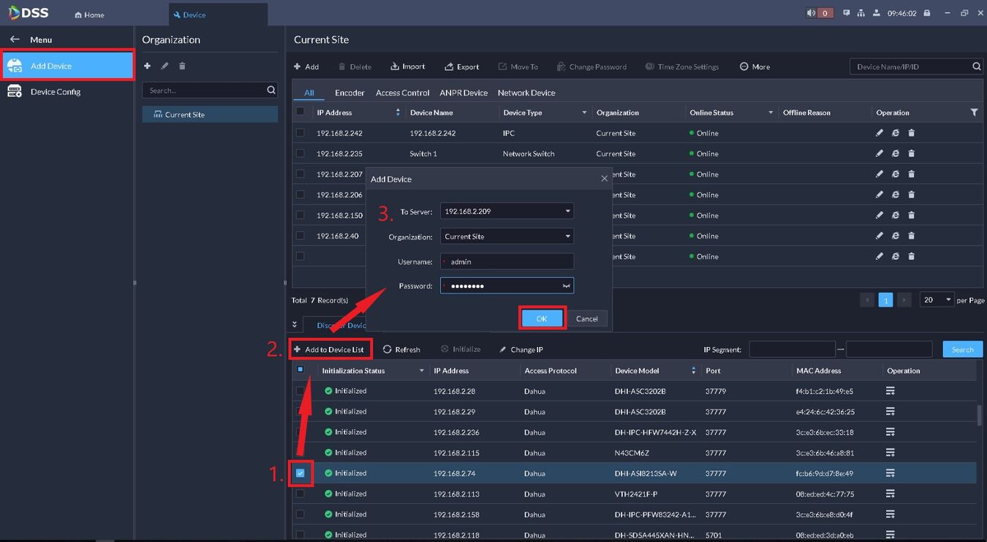Screen dimensions: 987x542
Task: Click the alarm speaker icon in title bar
Action: pyautogui.click(x=811, y=13)
